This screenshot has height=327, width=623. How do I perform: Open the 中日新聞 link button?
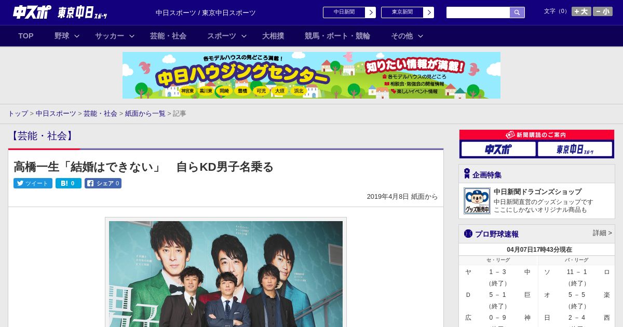(344, 12)
